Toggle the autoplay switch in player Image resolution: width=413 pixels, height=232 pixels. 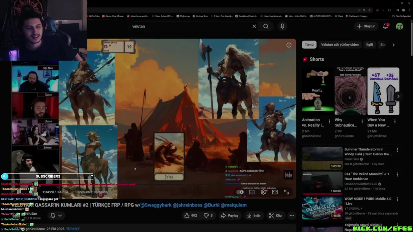click(x=240, y=192)
